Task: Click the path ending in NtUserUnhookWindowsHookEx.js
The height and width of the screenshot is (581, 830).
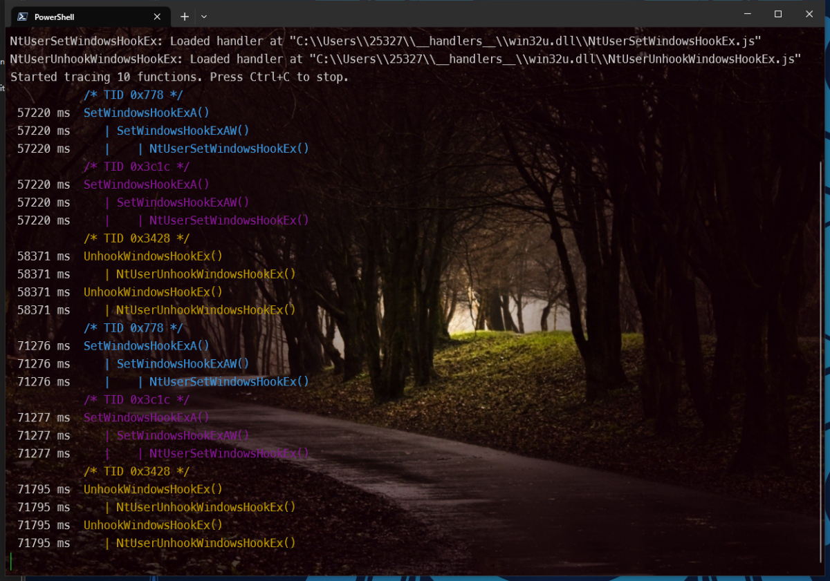Action: (x=555, y=59)
